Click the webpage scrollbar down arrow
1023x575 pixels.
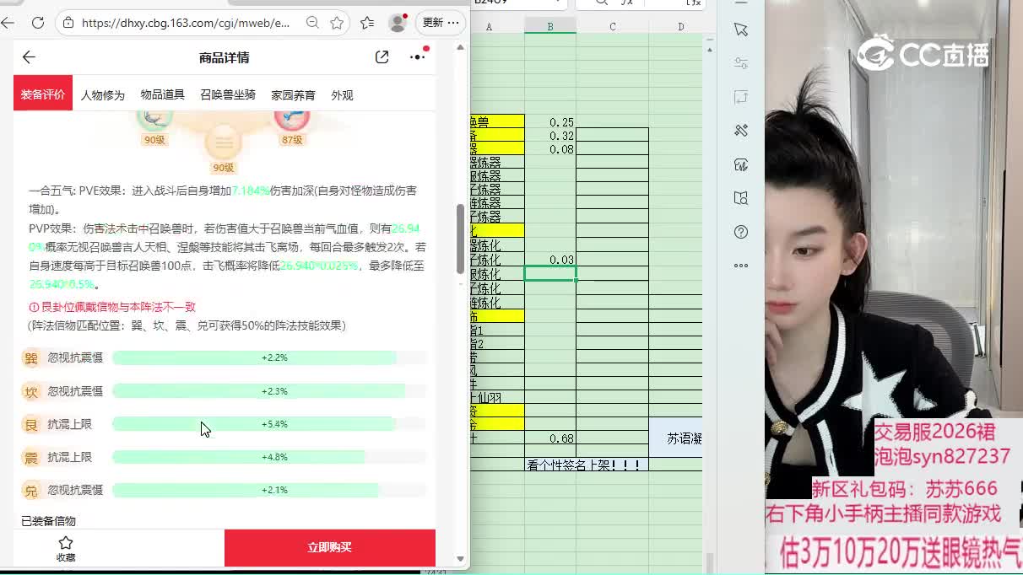(x=461, y=558)
